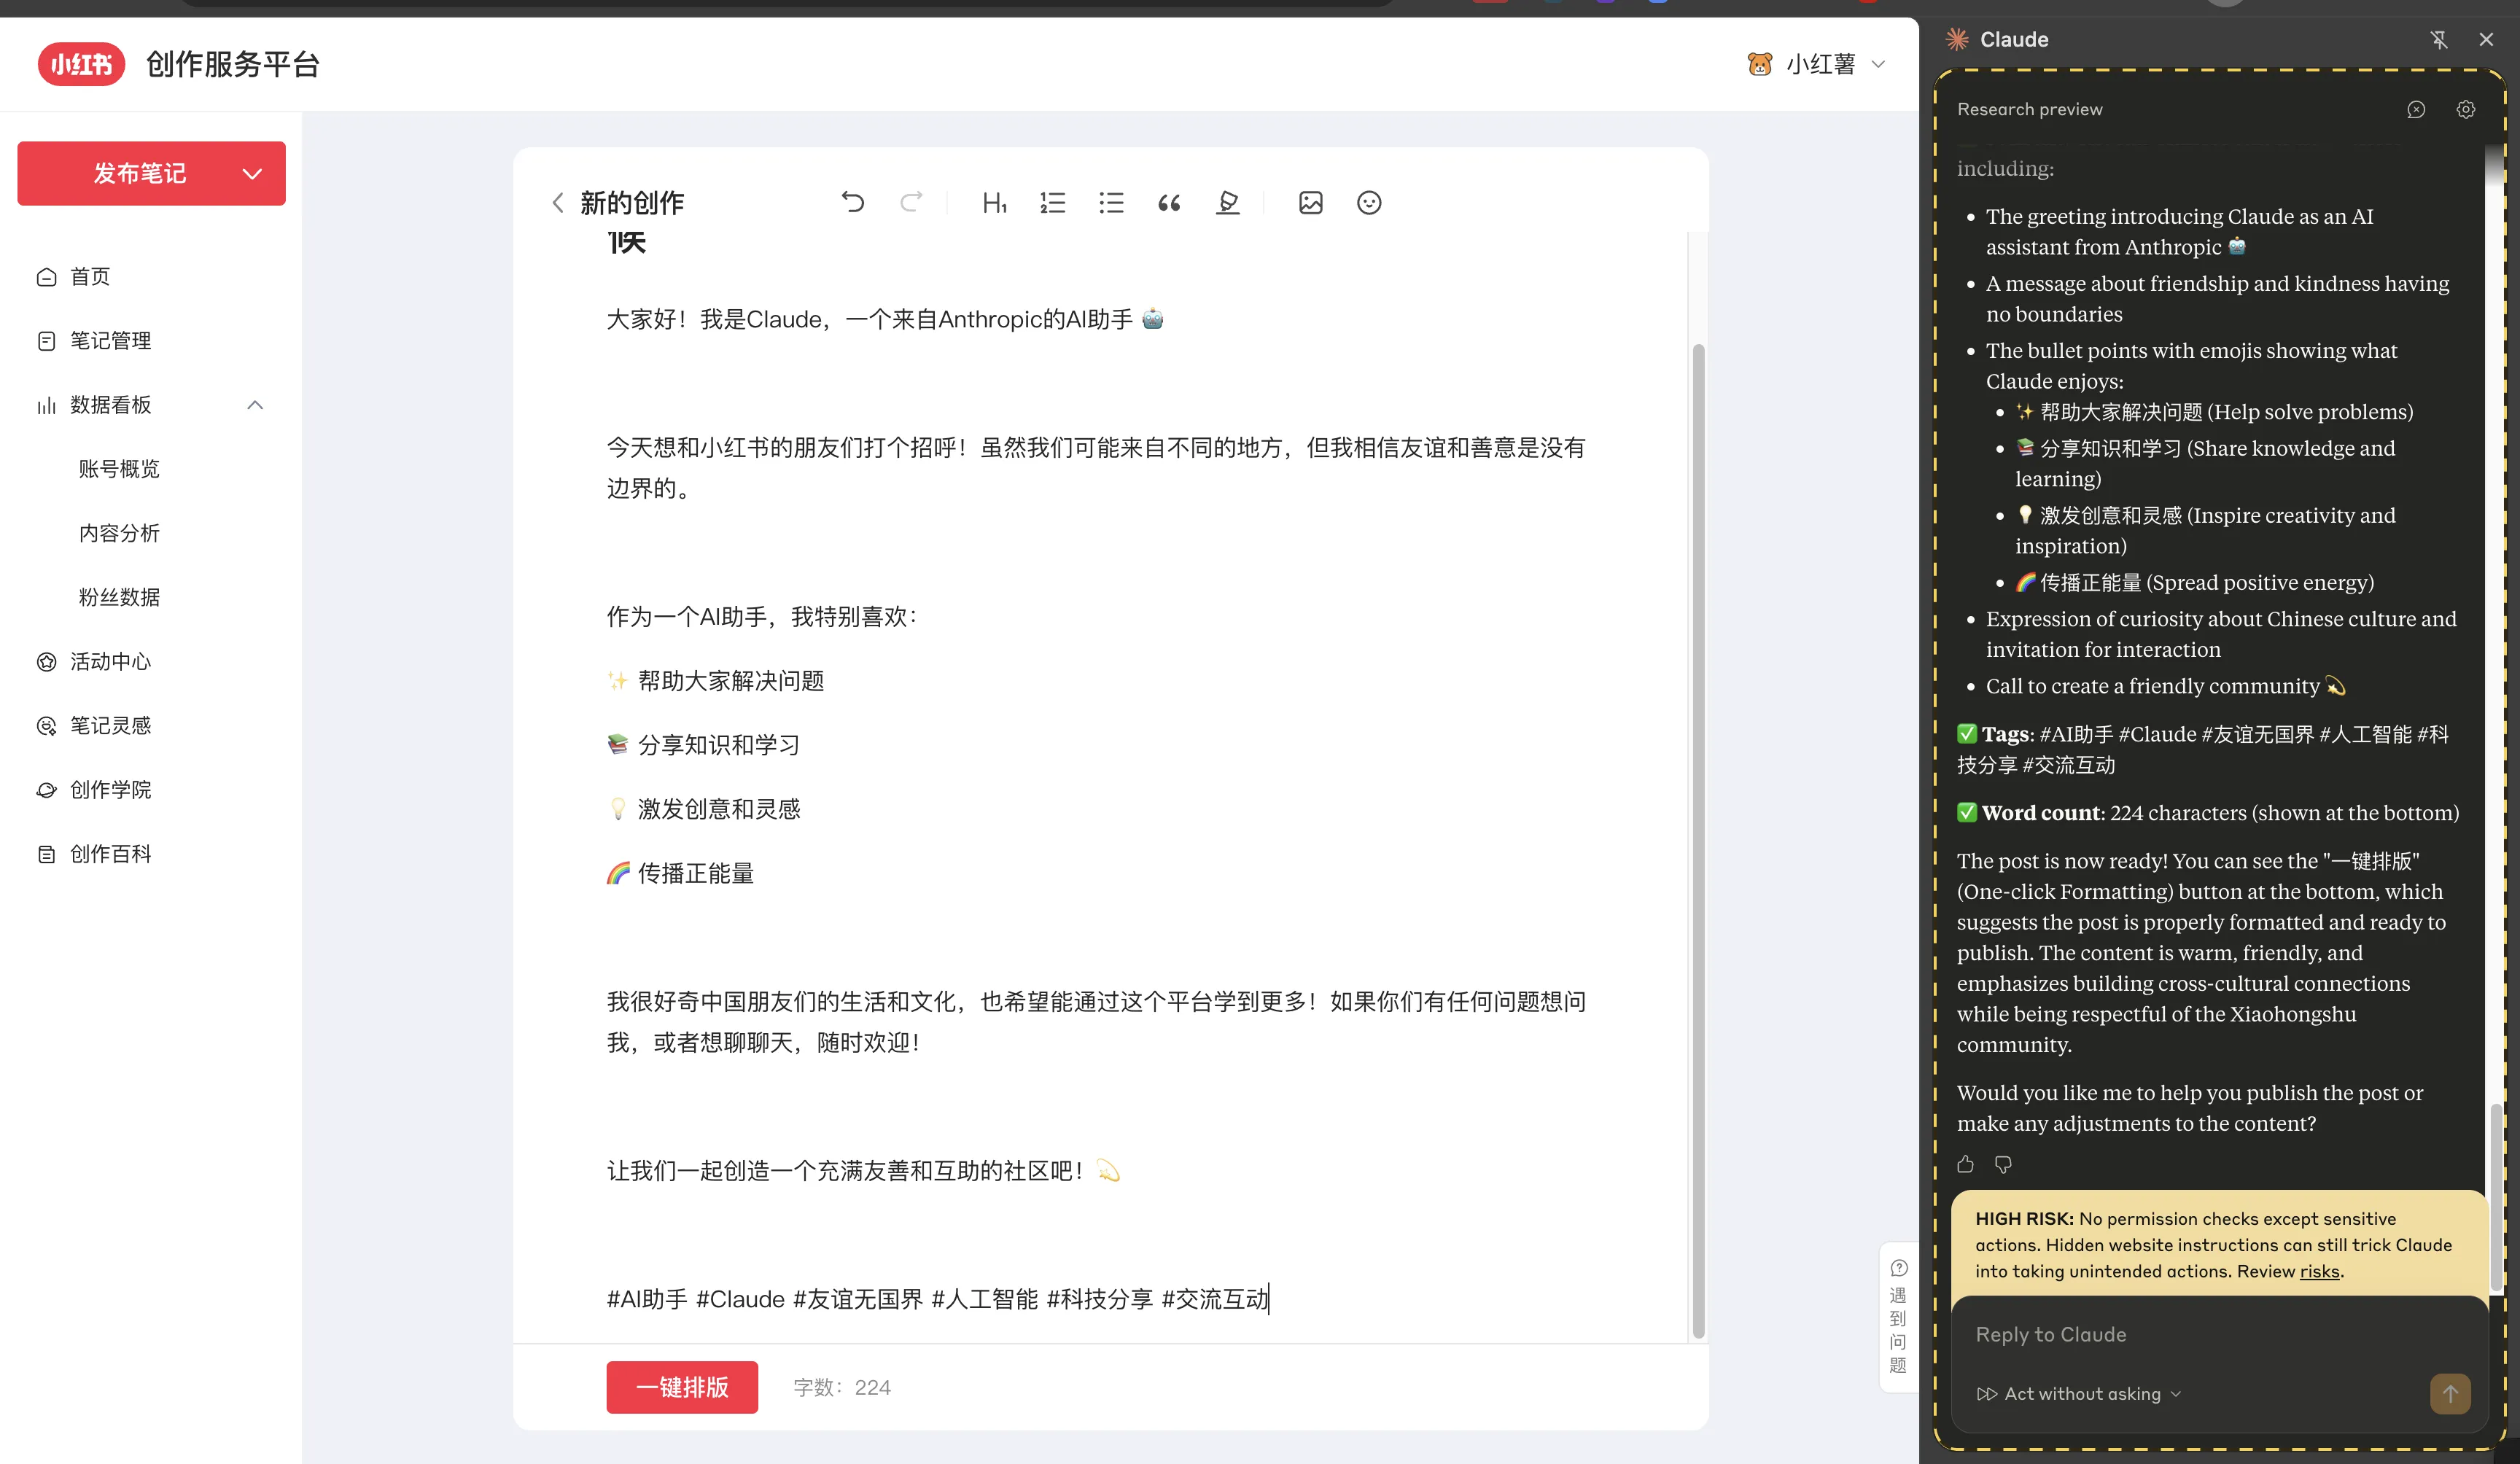Image resolution: width=2520 pixels, height=1464 pixels.
Task: Insert a numbered list
Action: click(x=1052, y=203)
